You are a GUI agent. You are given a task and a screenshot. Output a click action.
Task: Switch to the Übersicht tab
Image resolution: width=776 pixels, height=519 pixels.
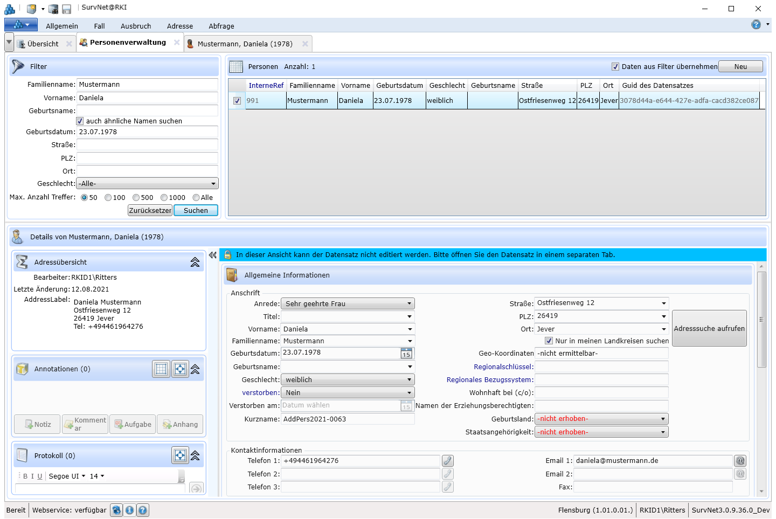(43, 44)
